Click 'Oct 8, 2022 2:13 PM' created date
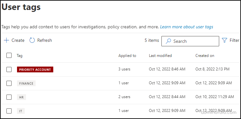Viewport: 241px width, 119px height. (212, 69)
